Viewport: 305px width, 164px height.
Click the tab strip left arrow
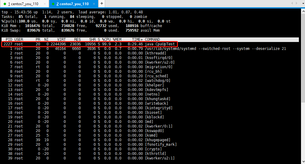[x=292, y=3]
